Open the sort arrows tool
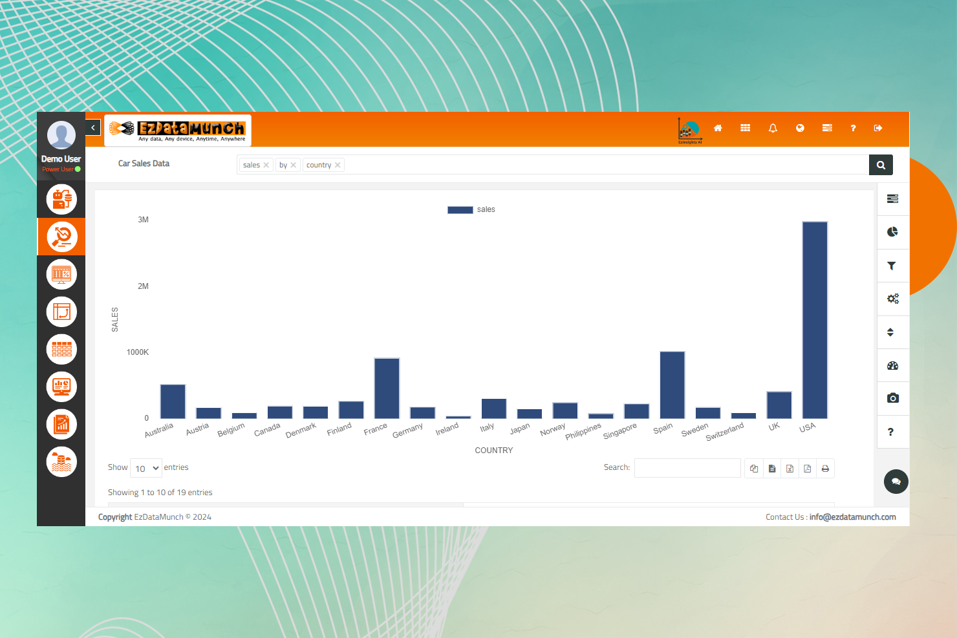This screenshot has height=638, width=957. click(891, 332)
